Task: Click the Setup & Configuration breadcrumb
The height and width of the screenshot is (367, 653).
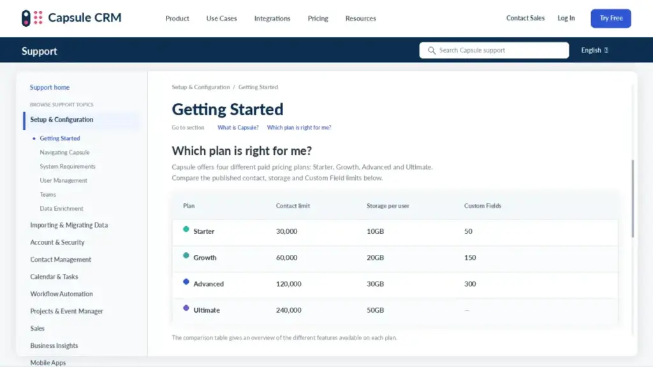Action: pos(201,87)
